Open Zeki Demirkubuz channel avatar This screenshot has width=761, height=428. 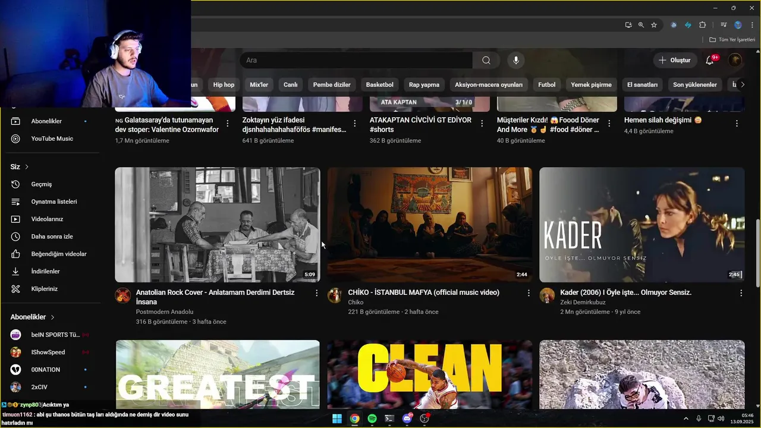[548, 295]
